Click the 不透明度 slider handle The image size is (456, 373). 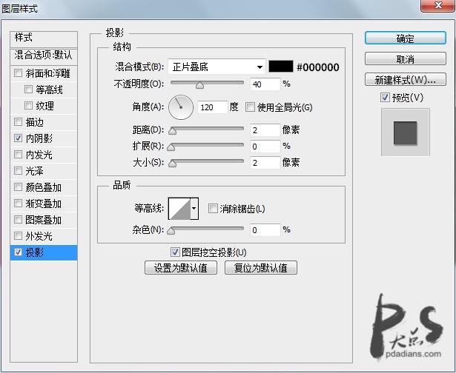coord(199,85)
